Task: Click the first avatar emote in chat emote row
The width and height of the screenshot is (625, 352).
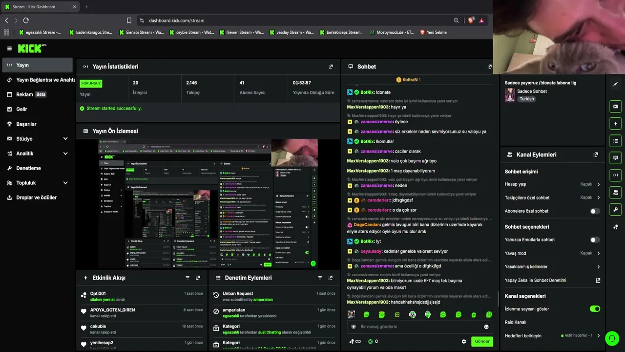Action: [x=351, y=314]
